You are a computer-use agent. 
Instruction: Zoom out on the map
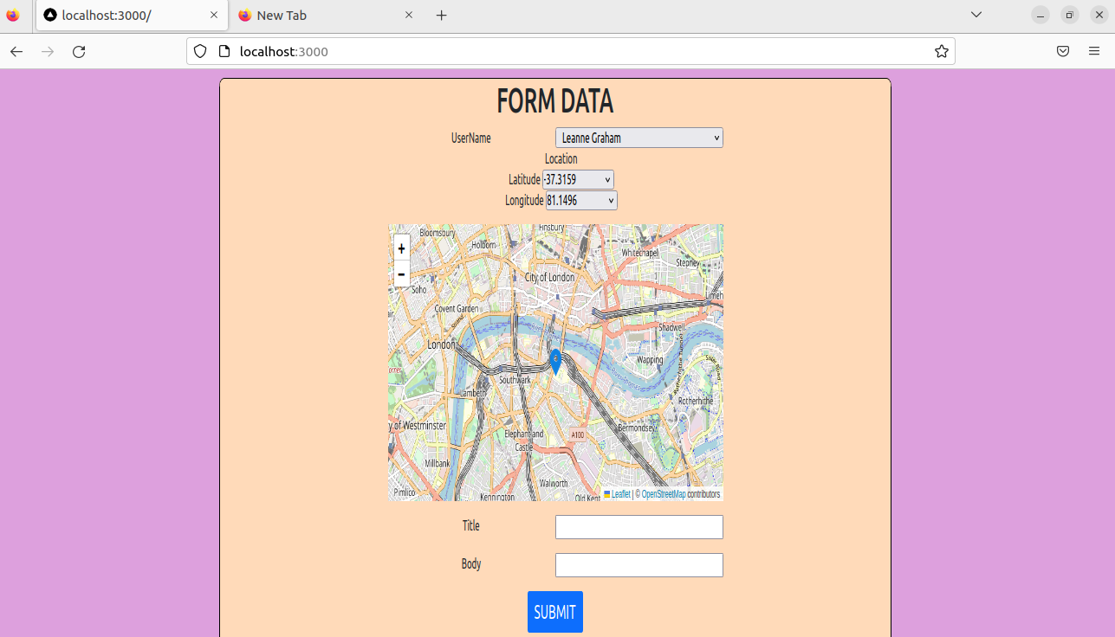click(401, 274)
